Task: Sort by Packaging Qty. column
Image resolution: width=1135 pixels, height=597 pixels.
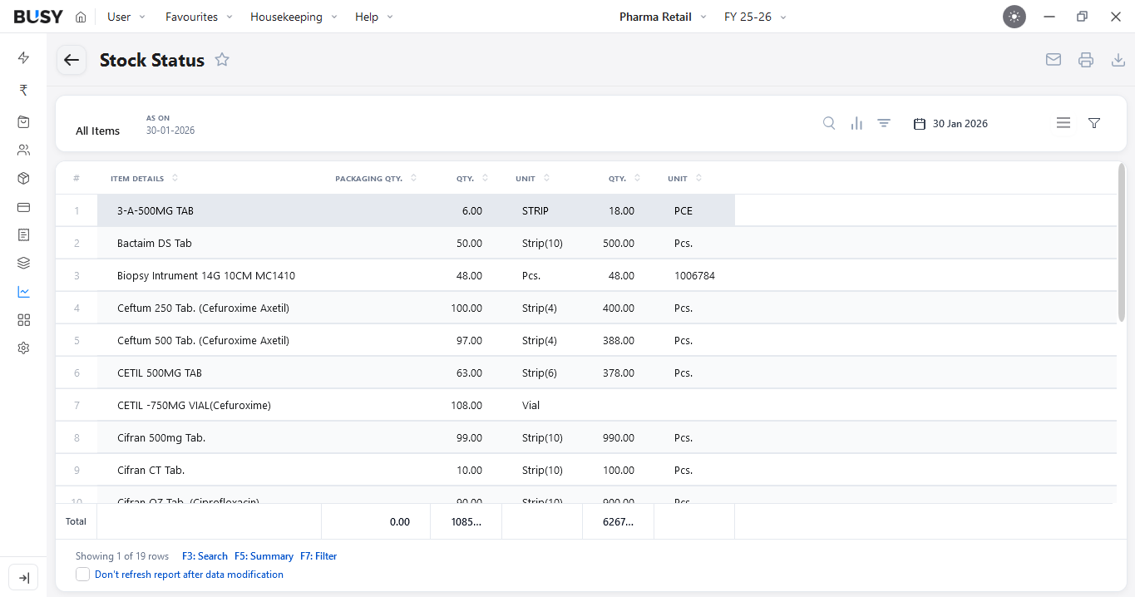Action: coord(376,179)
